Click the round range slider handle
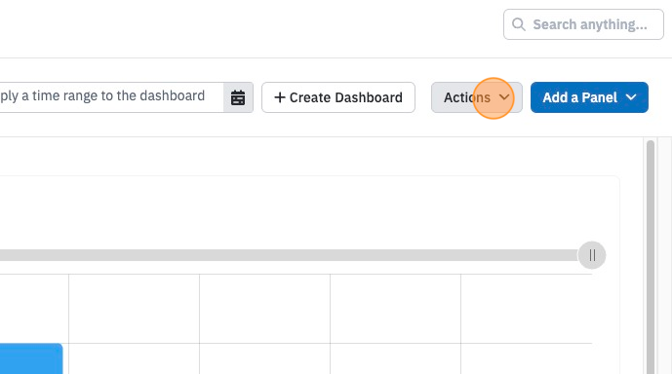 click(592, 255)
